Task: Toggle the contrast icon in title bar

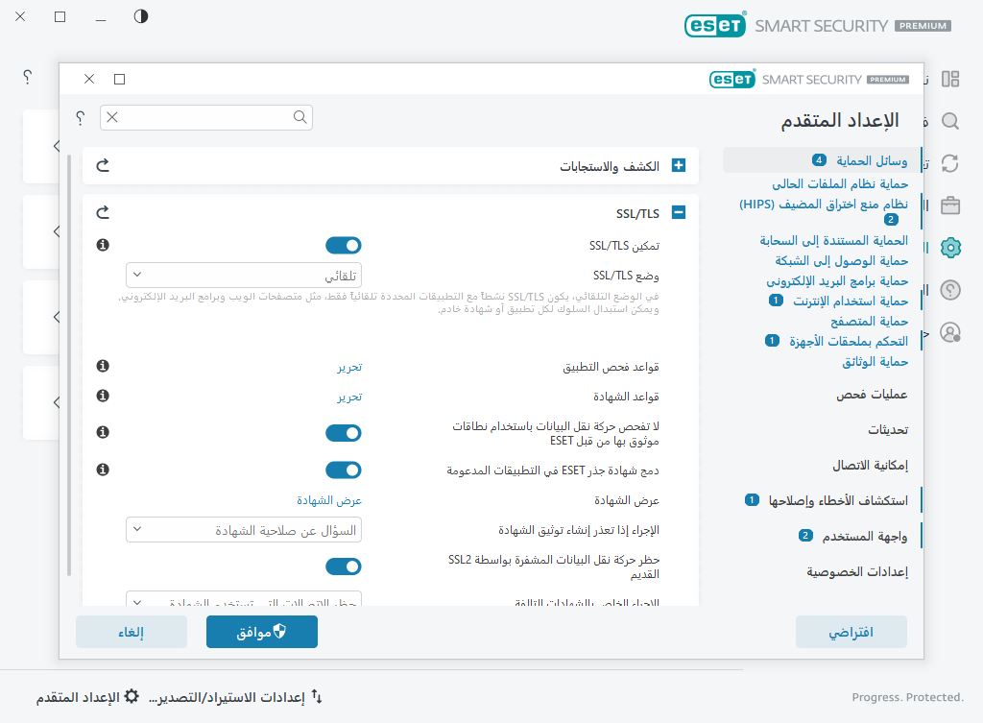Action: (141, 16)
